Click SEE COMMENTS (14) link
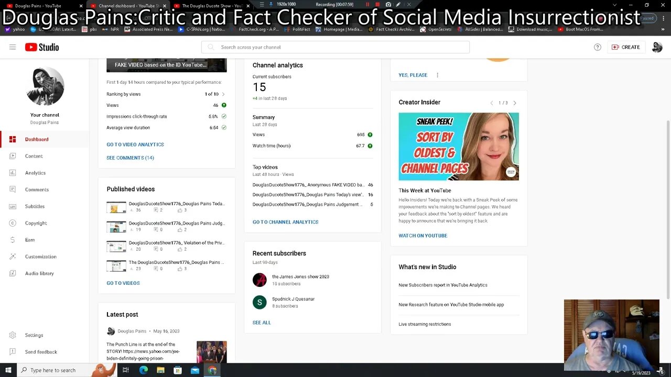 tap(130, 158)
